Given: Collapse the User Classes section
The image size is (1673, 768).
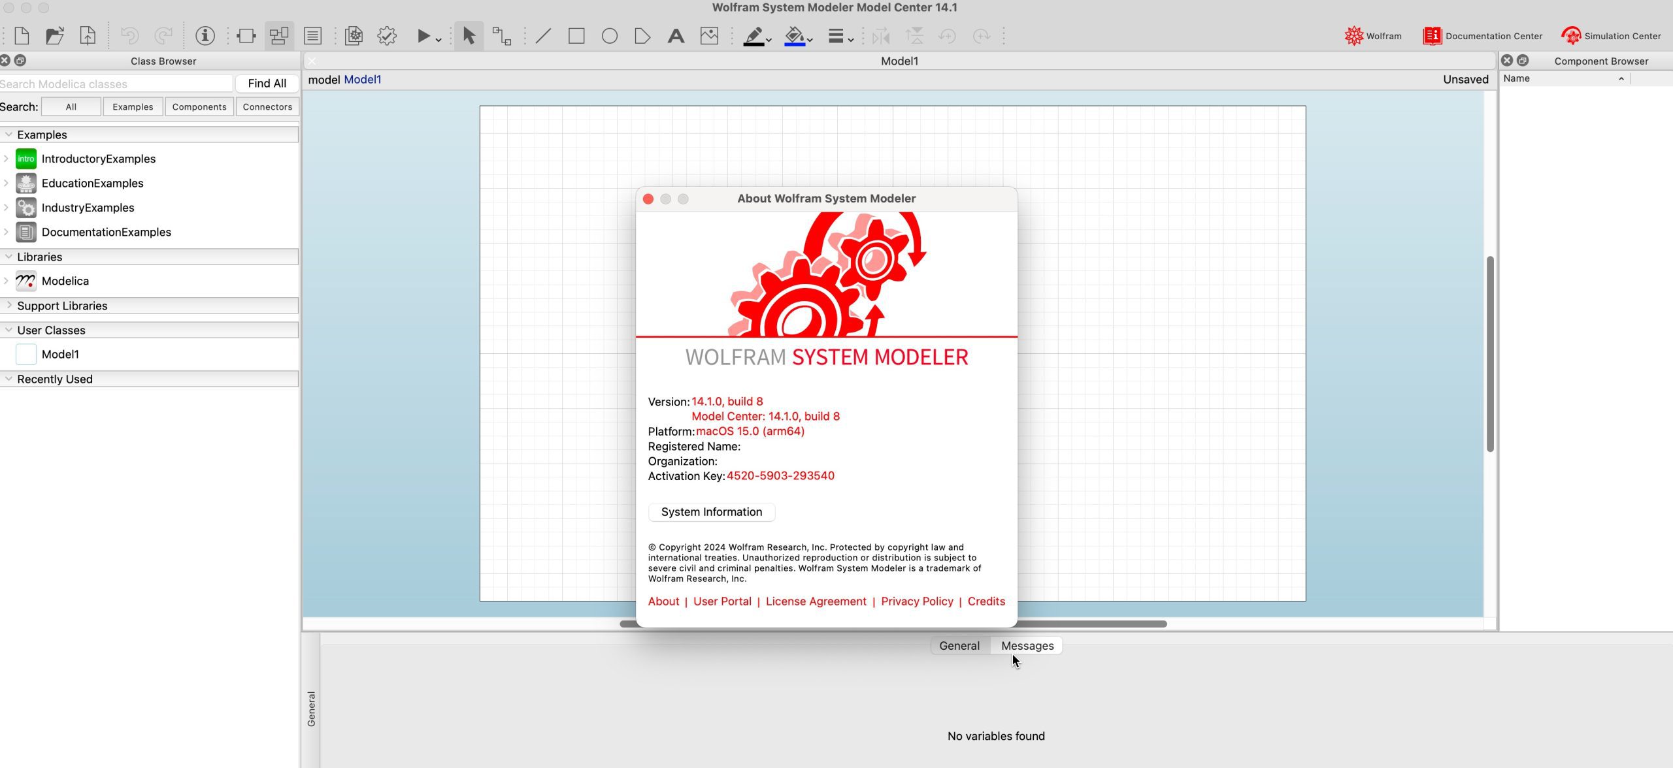Looking at the screenshot, I should coord(8,330).
